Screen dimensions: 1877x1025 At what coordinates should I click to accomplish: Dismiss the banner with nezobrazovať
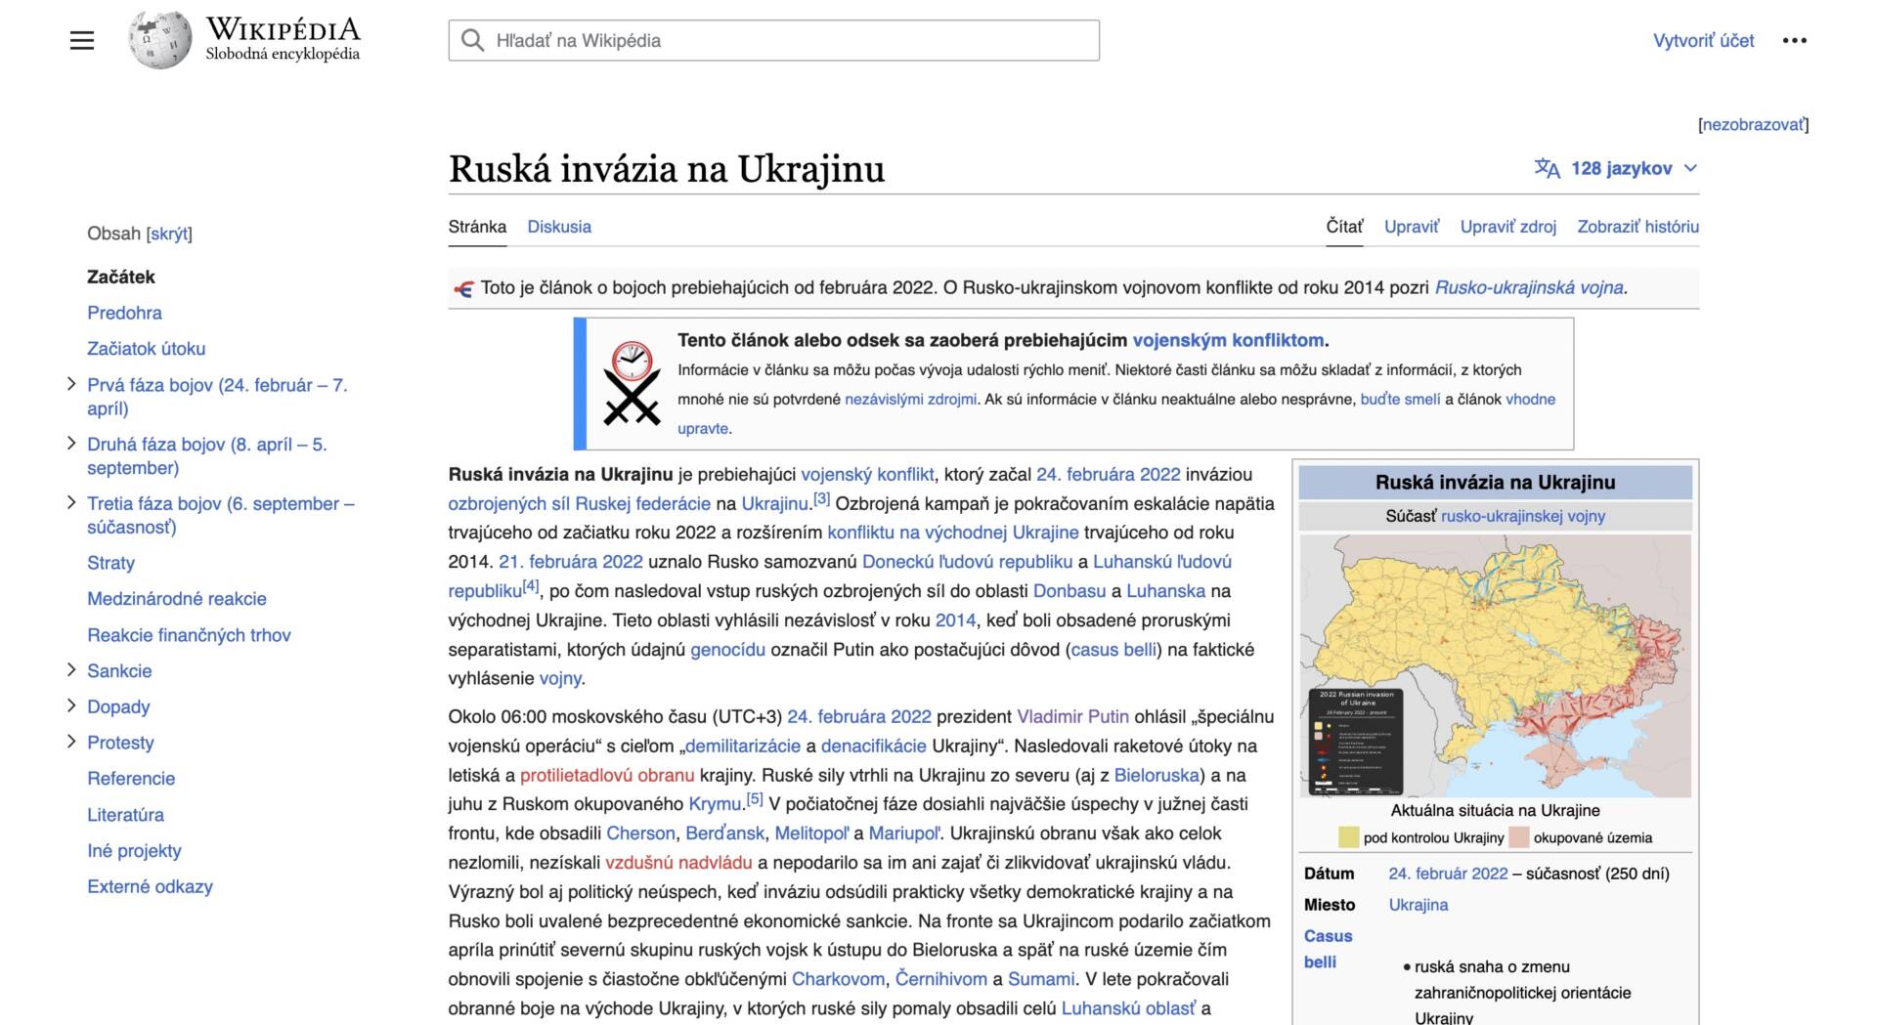1753,124
